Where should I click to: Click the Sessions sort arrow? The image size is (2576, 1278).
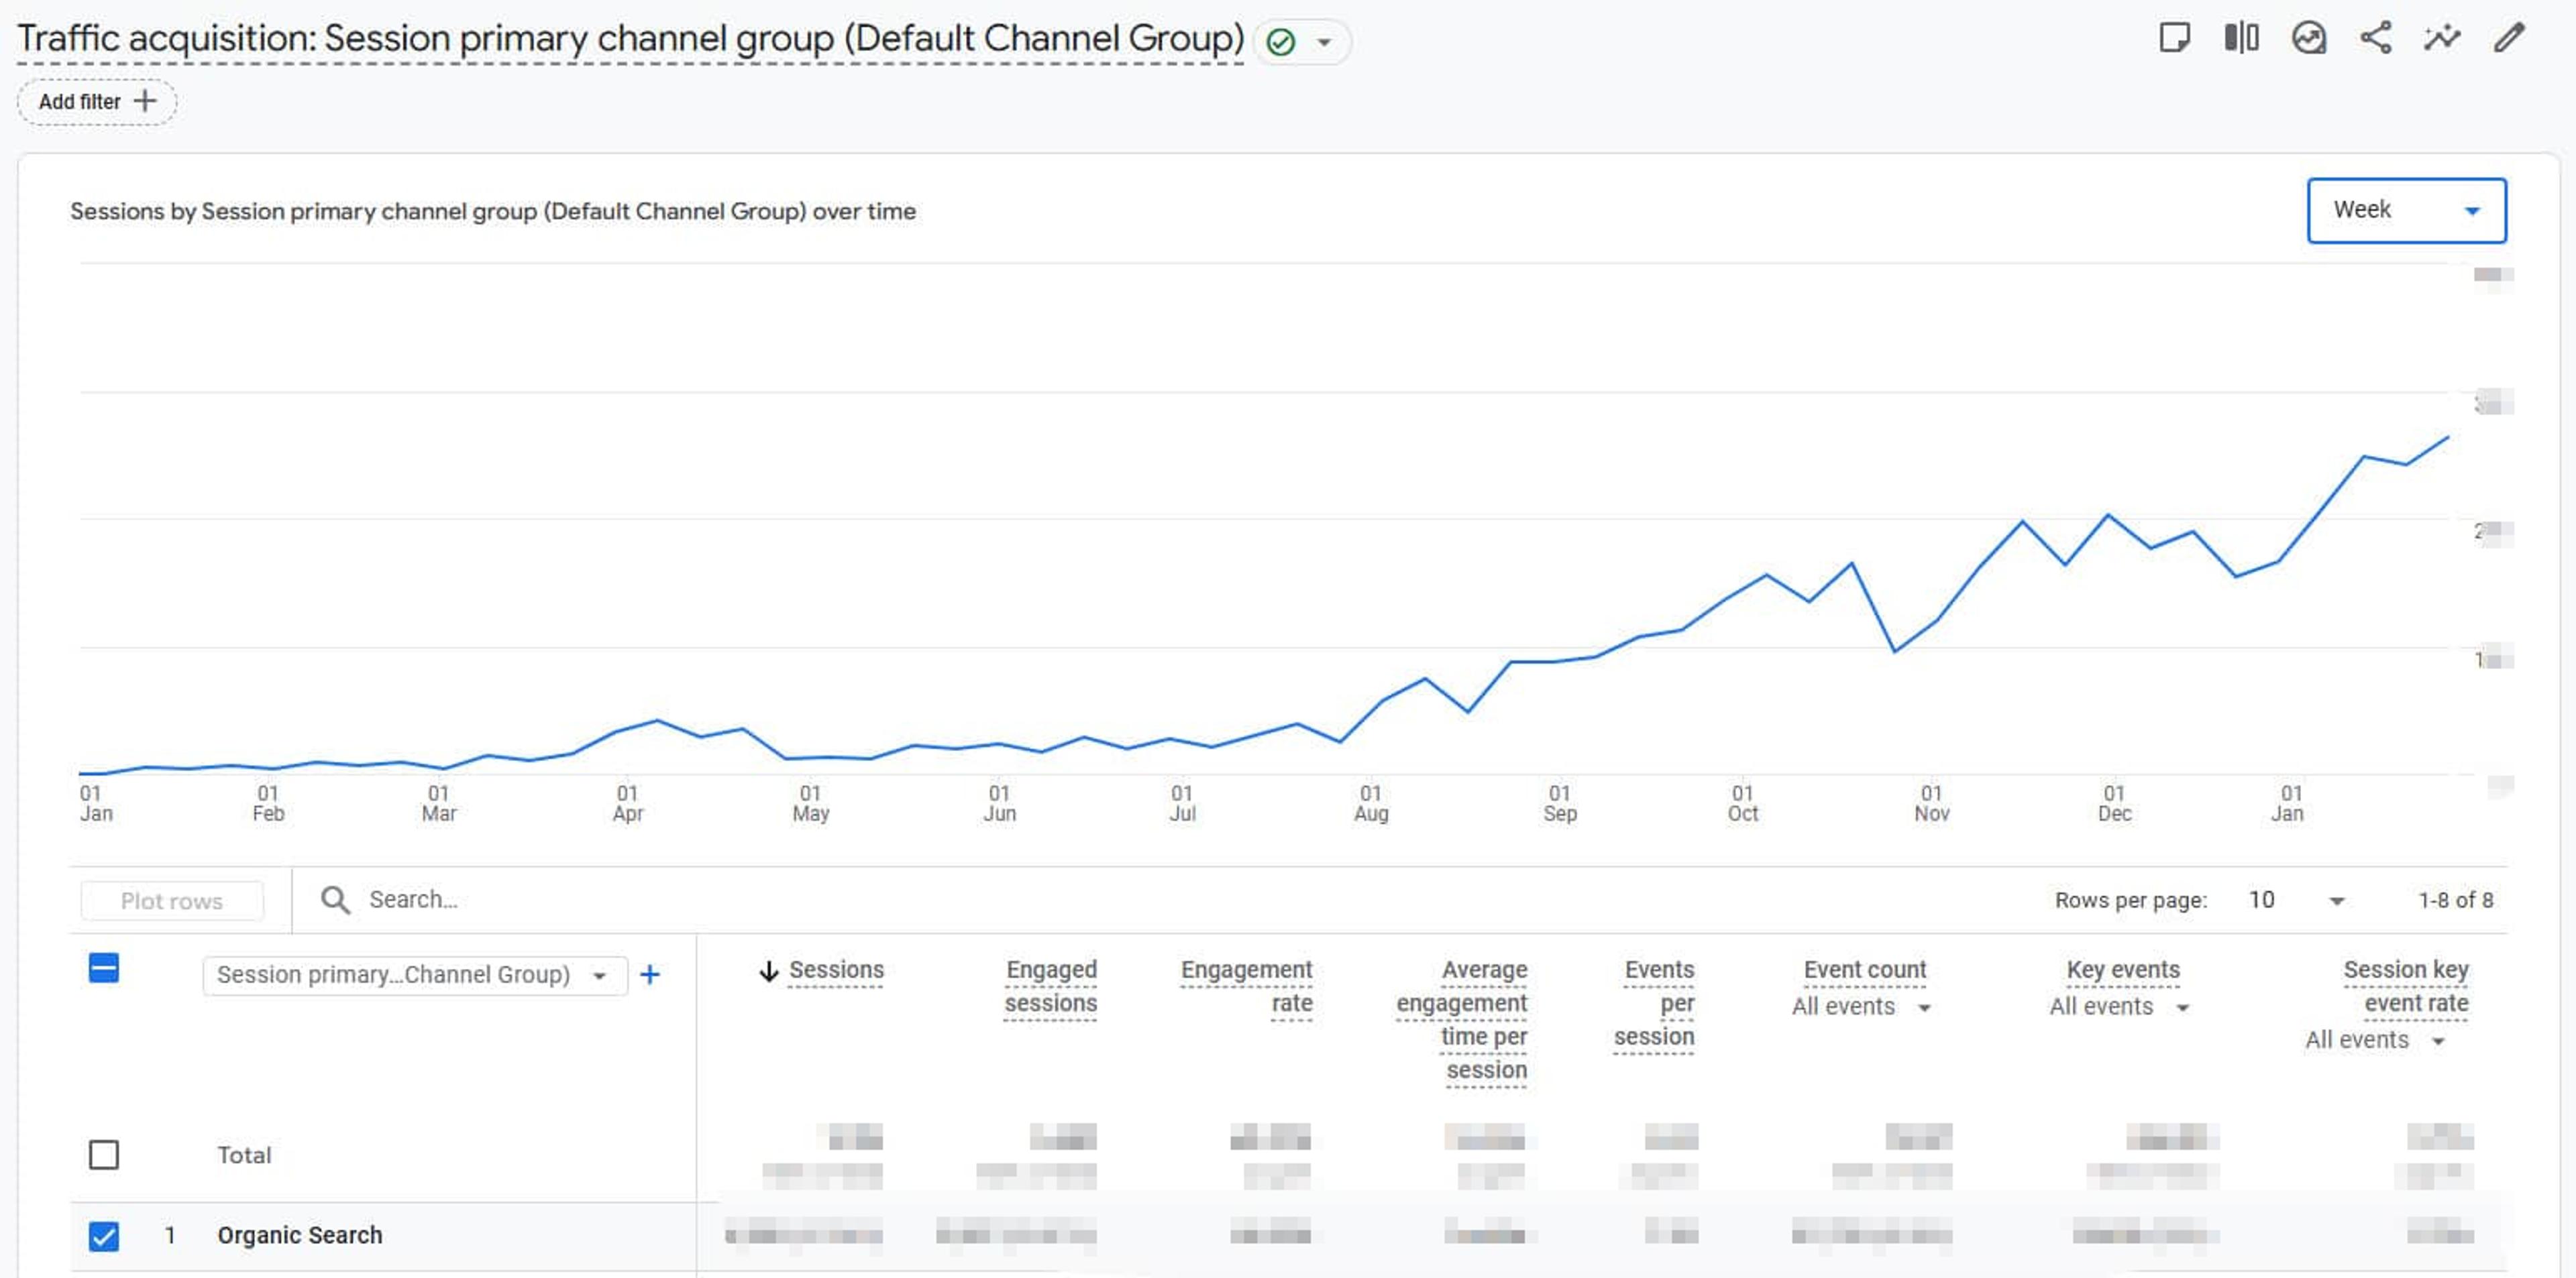[x=768, y=970]
